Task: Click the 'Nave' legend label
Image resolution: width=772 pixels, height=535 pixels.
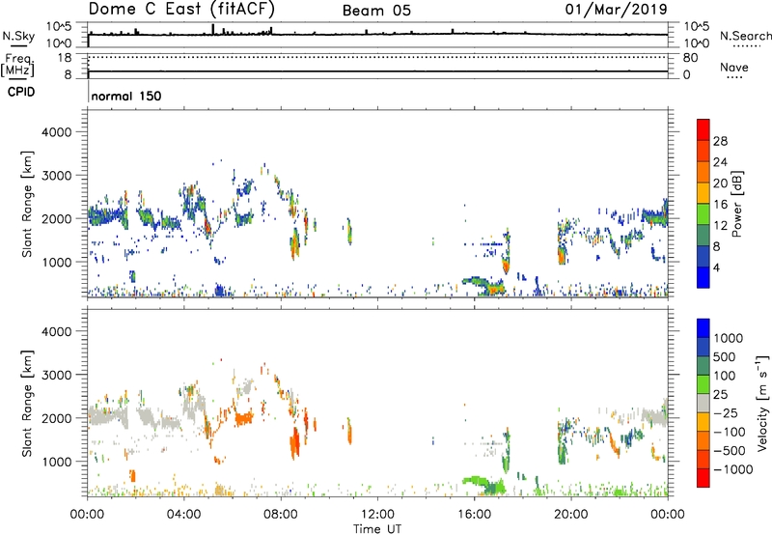Action: tap(734, 68)
